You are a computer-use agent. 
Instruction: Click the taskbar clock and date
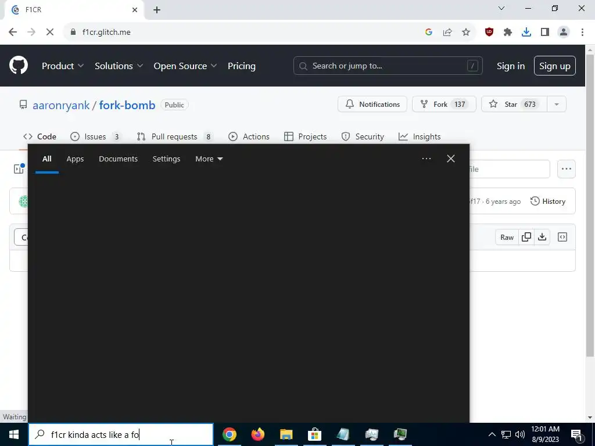(545, 434)
